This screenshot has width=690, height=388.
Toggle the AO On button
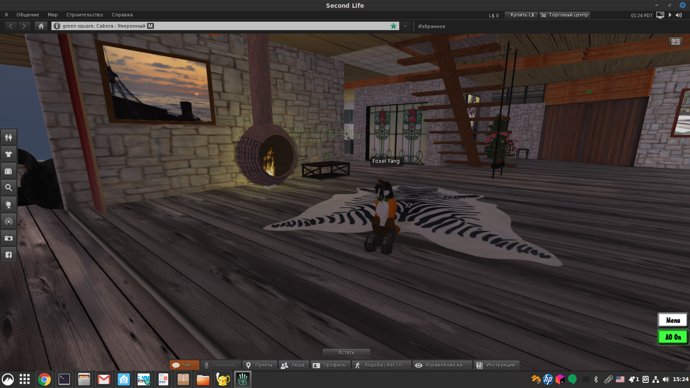673,337
